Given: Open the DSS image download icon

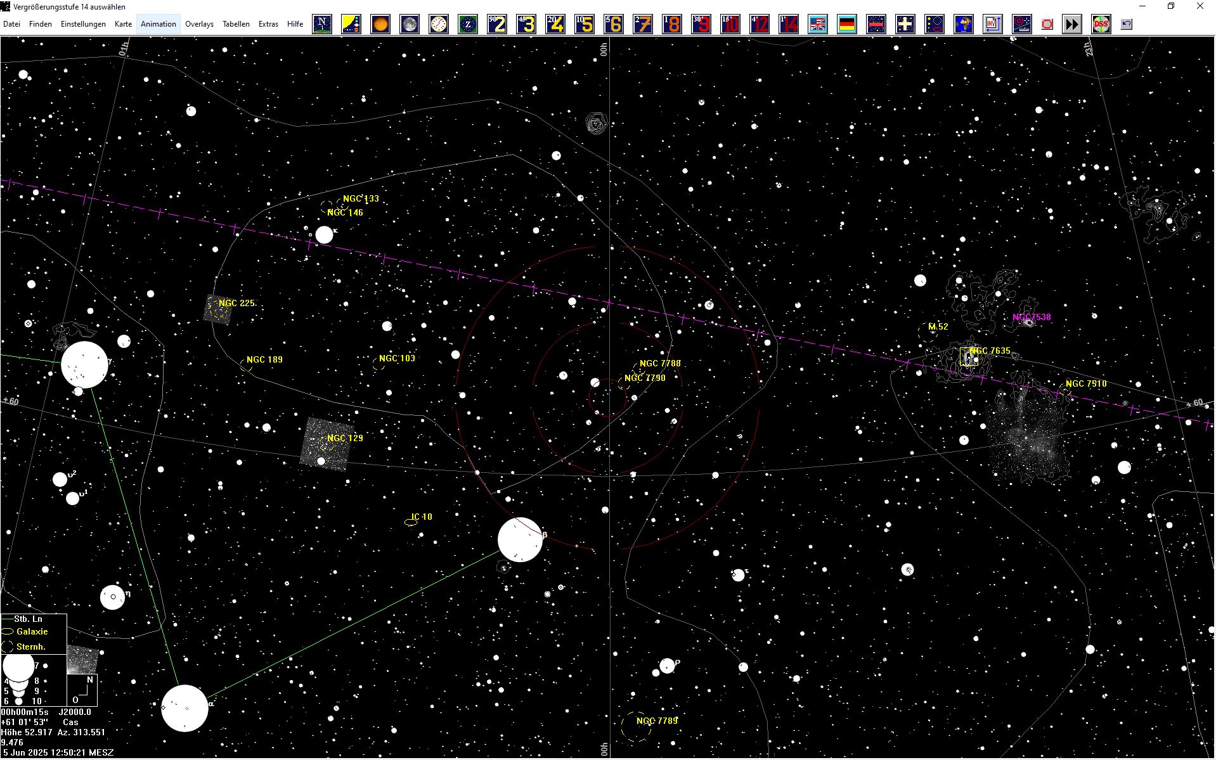Looking at the screenshot, I should (1101, 24).
